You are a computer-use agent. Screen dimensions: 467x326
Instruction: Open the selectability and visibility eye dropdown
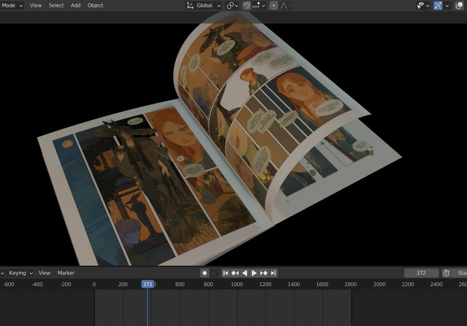(423, 5)
